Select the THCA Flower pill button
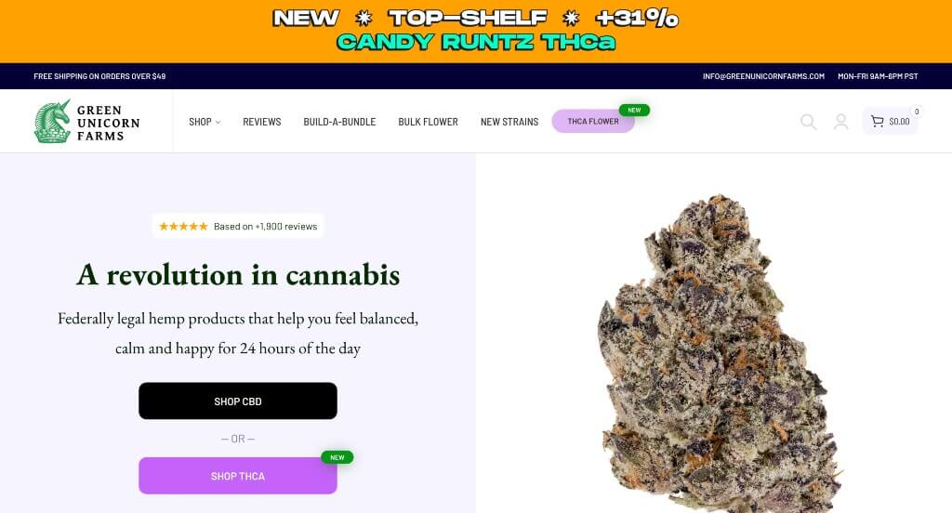The image size is (952, 513). [x=593, y=122]
